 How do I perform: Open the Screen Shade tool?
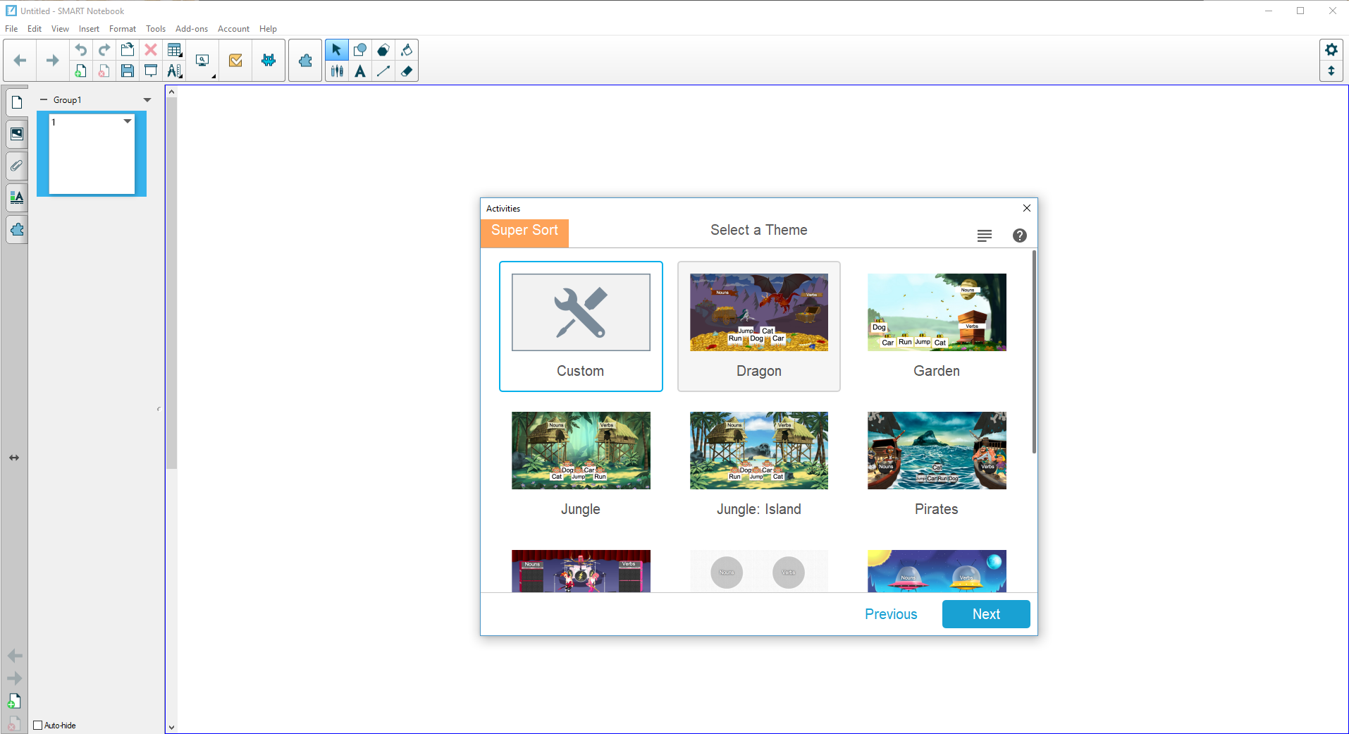point(151,71)
